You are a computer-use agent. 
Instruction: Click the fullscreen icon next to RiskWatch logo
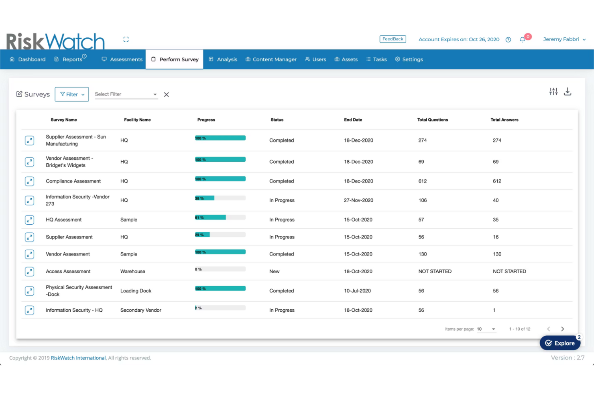pos(126,39)
